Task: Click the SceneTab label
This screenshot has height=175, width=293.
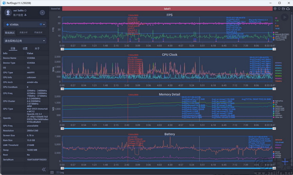Action: [55, 9]
